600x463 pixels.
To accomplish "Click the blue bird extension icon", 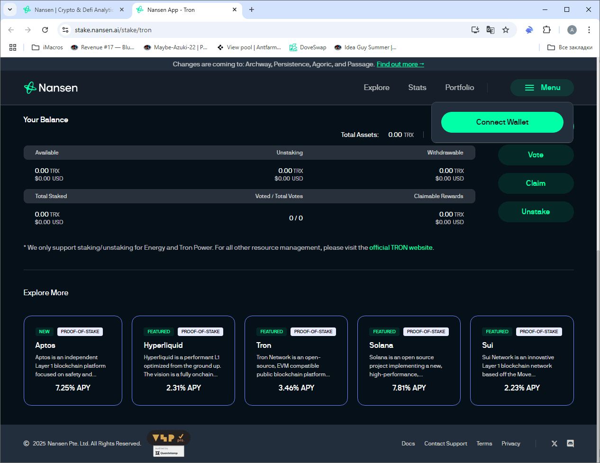I will (x=529, y=30).
